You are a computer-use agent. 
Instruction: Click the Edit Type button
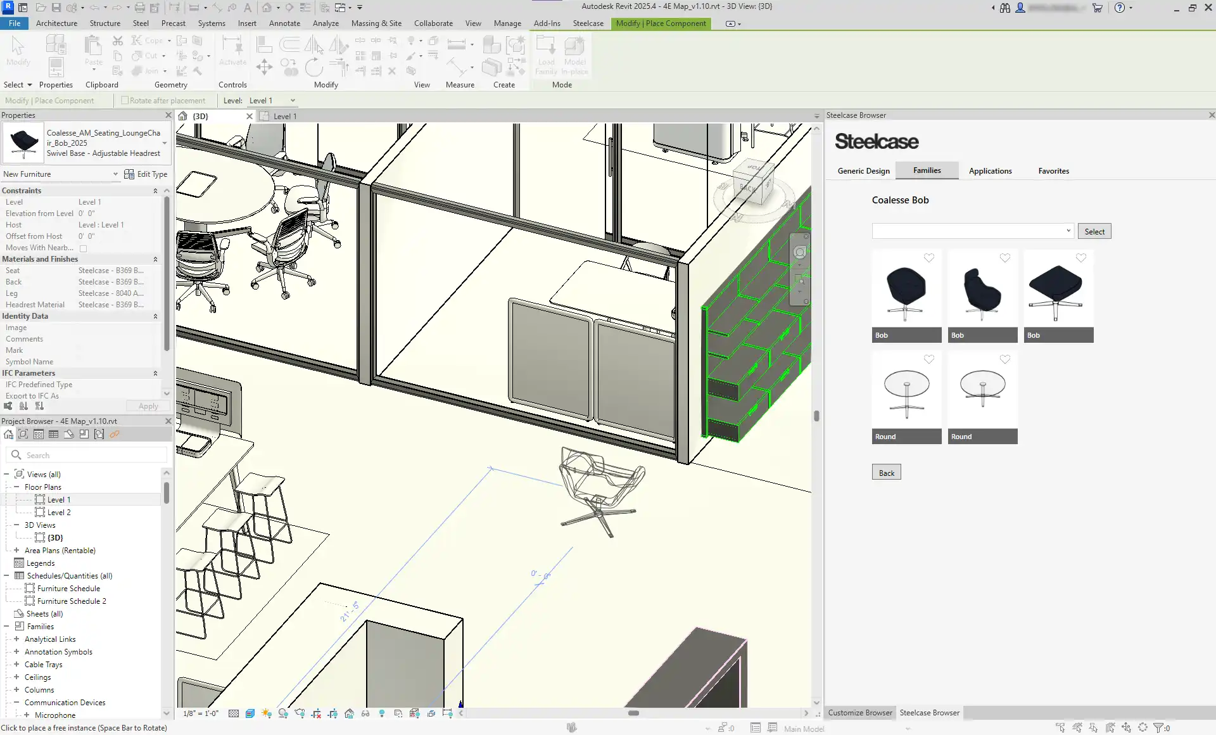pos(146,174)
